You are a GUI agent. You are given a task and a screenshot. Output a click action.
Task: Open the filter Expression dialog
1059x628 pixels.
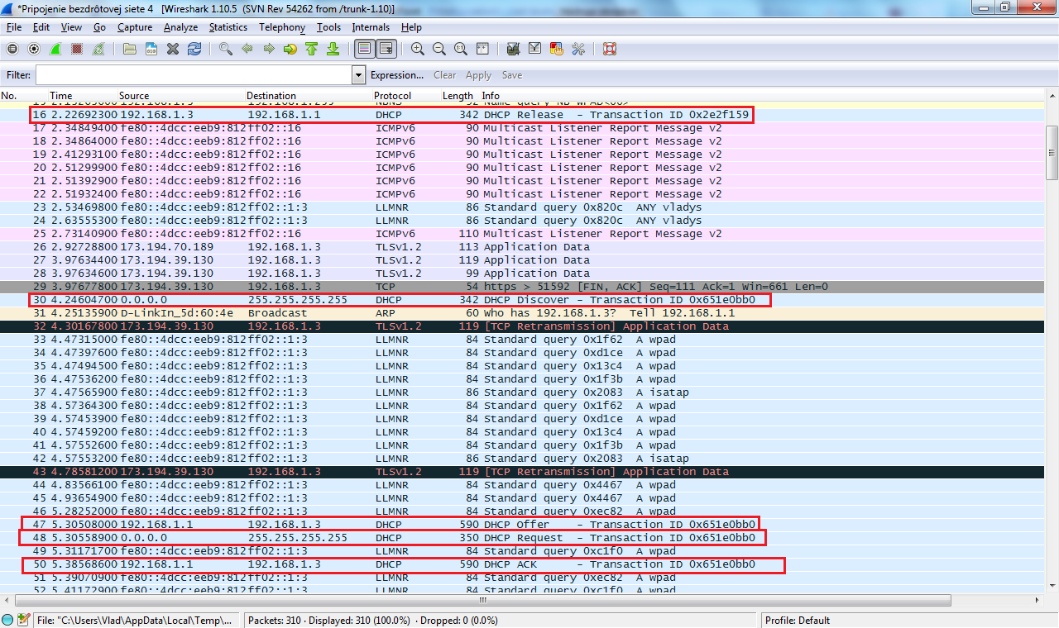point(397,75)
